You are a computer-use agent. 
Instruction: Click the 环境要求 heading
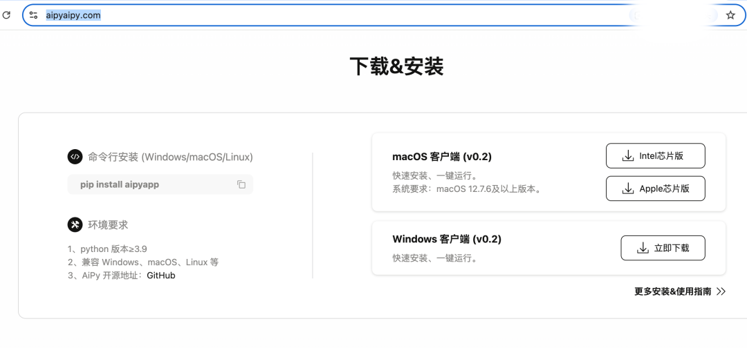pyautogui.click(x=108, y=225)
